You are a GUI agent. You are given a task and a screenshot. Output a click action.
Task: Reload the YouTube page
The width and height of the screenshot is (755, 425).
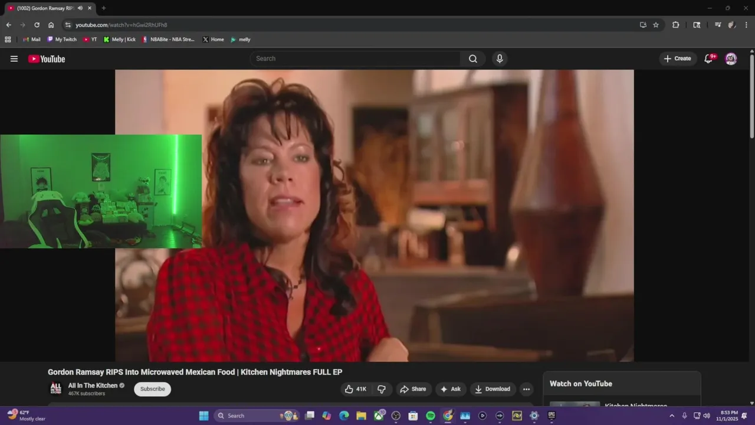click(x=37, y=25)
